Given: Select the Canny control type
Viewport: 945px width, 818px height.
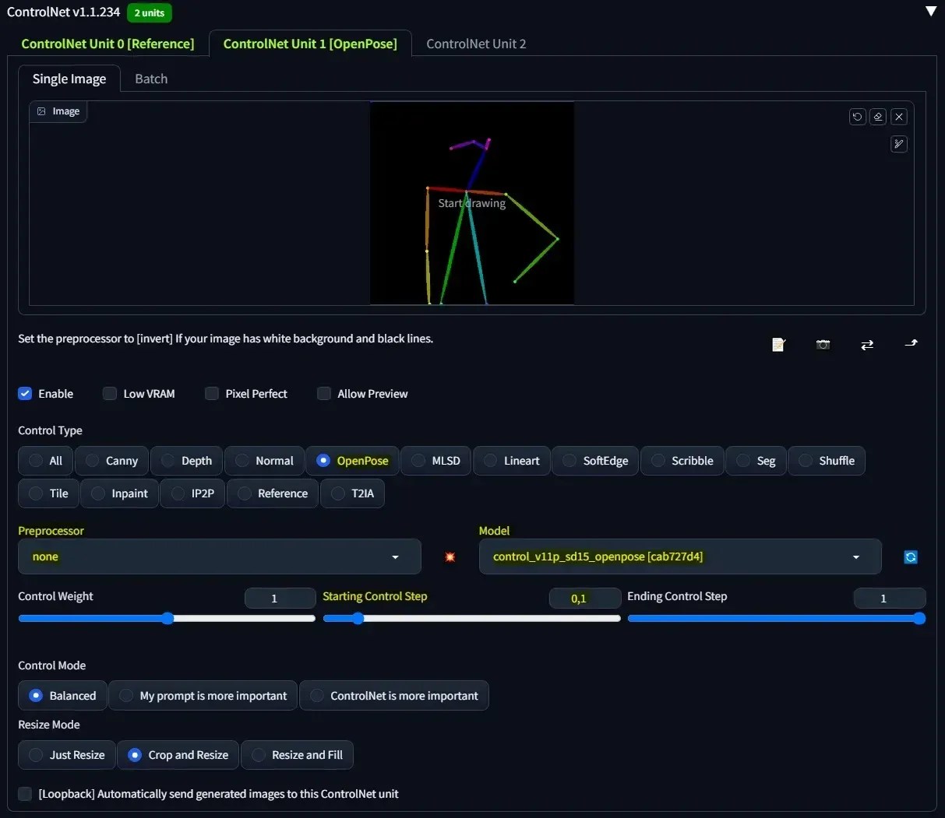Looking at the screenshot, I should click(111, 461).
